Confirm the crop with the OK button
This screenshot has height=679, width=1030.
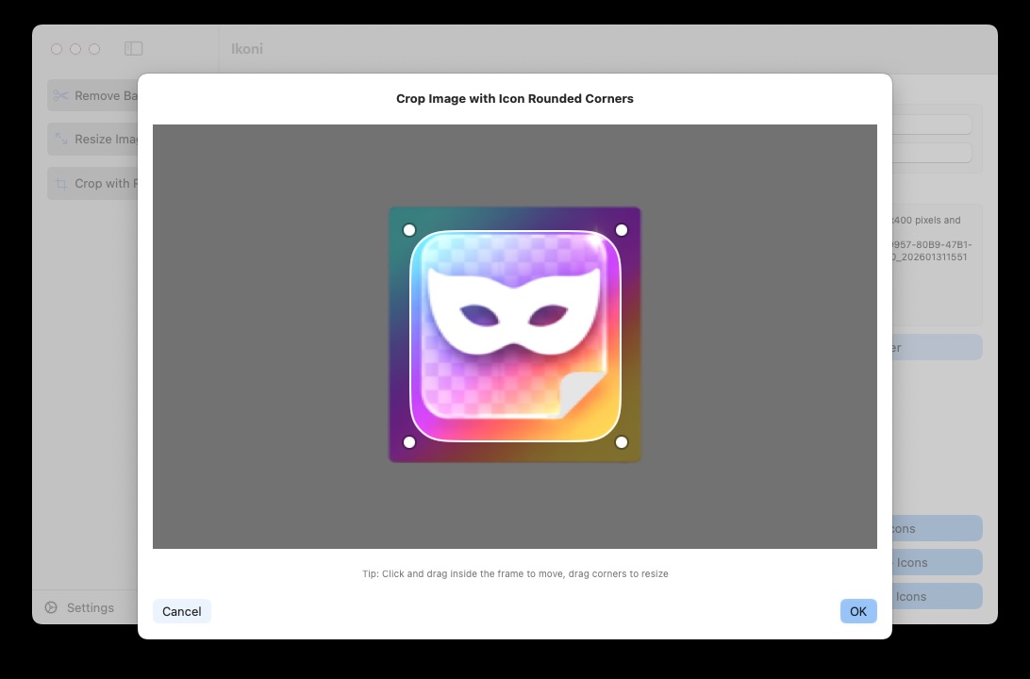click(857, 611)
